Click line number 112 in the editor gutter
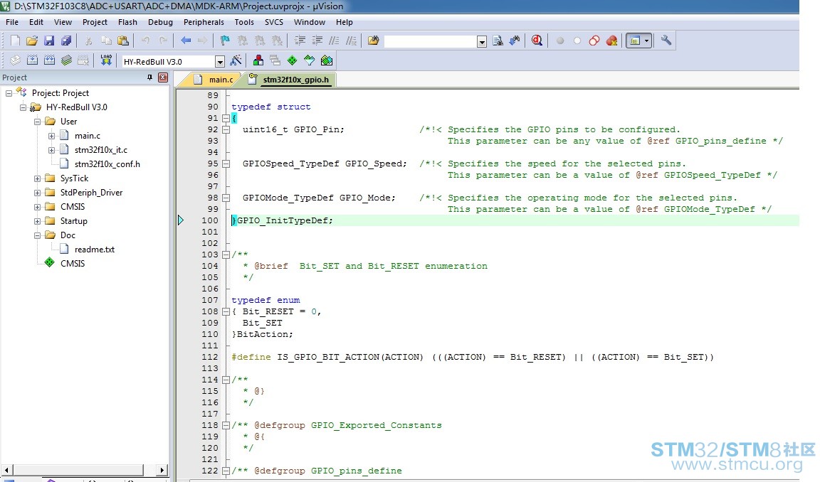The width and height of the screenshot is (820, 482). [x=210, y=357]
